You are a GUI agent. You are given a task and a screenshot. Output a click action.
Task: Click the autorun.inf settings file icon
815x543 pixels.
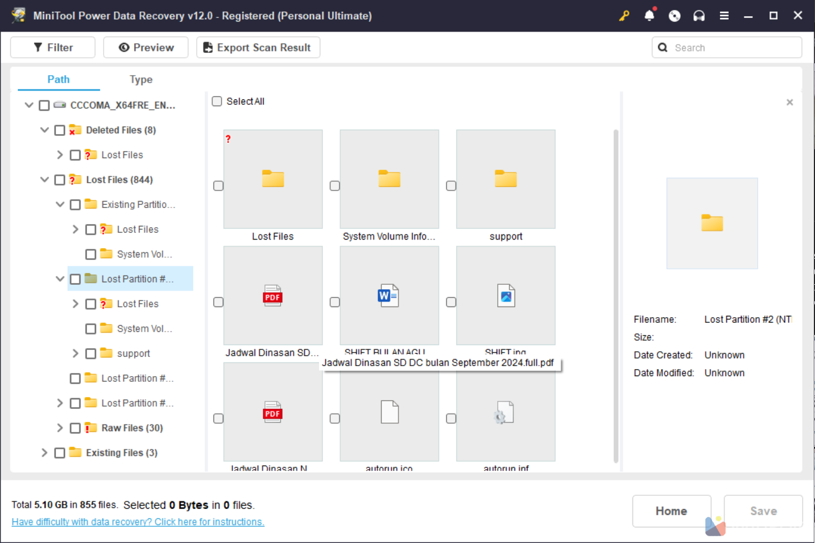pyautogui.click(x=506, y=412)
